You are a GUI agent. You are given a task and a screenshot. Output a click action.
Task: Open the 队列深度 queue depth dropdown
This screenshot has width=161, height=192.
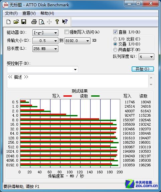click(x=146, y=57)
